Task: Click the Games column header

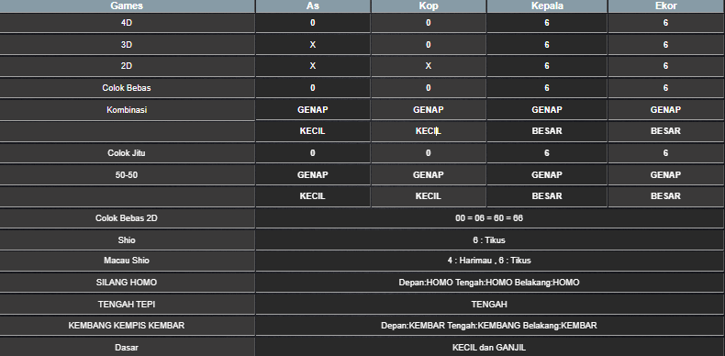Action: coord(127,6)
